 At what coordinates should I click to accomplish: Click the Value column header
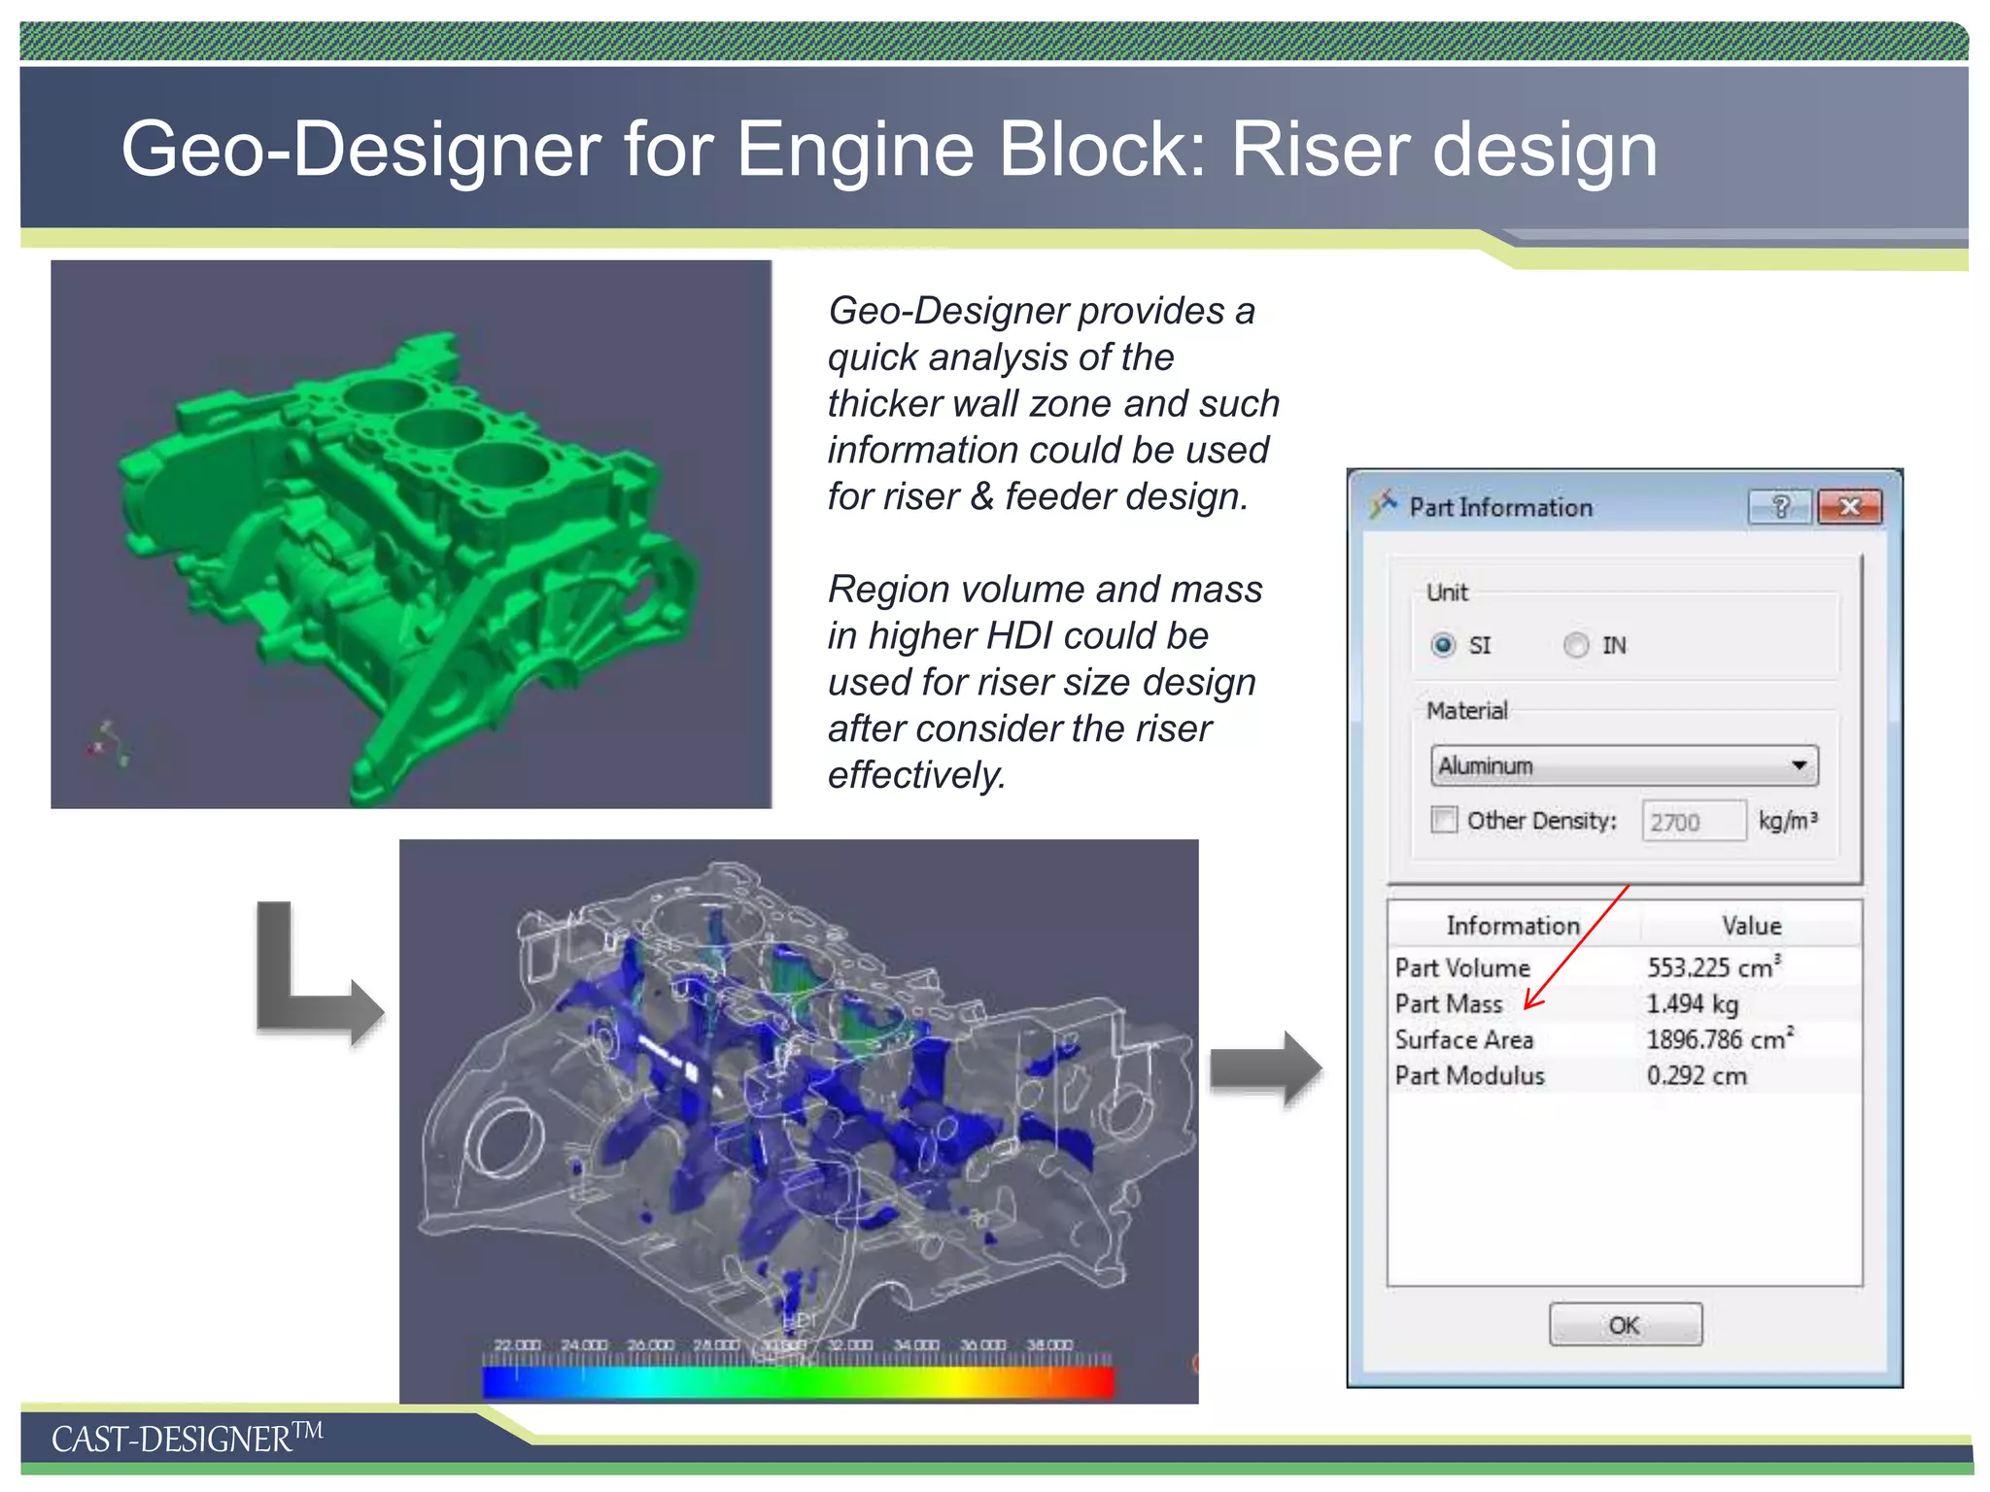pyautogui.click(x=1751, y=926)
